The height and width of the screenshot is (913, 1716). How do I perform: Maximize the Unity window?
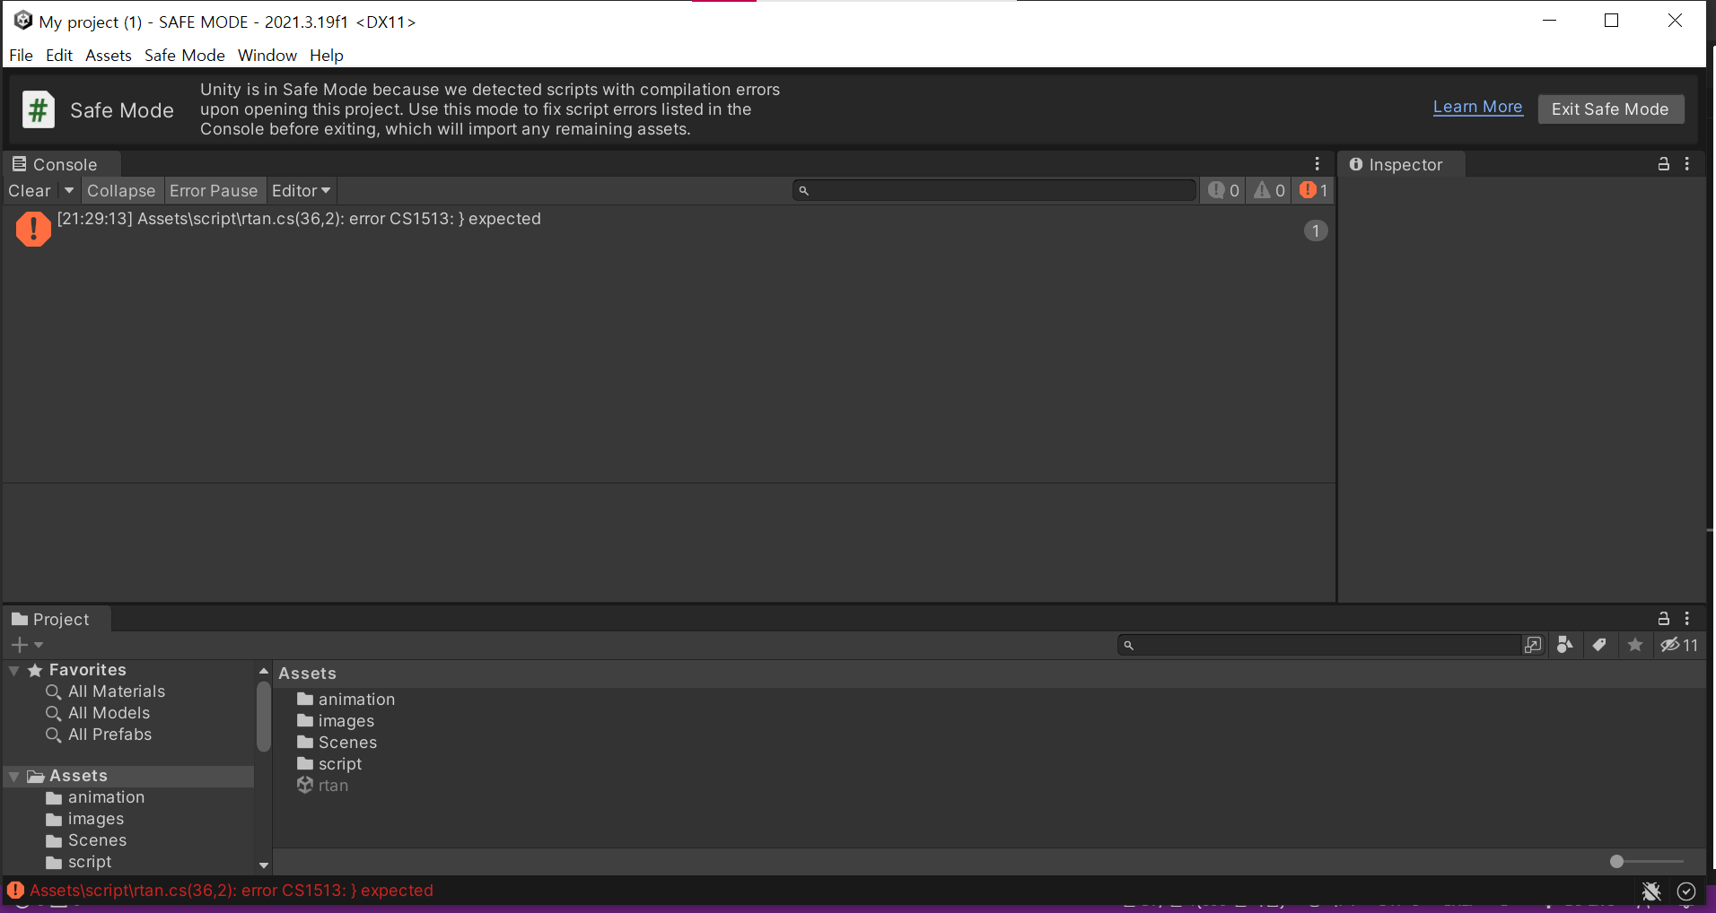1612,21
